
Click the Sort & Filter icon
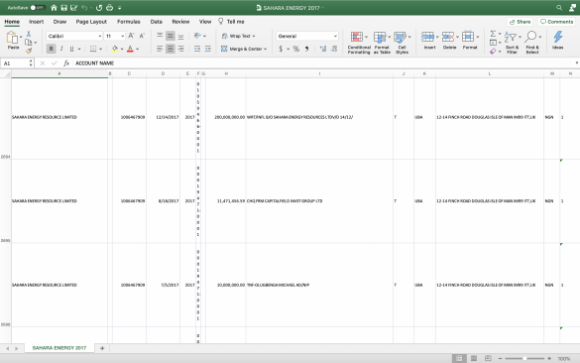pos(510,37)
